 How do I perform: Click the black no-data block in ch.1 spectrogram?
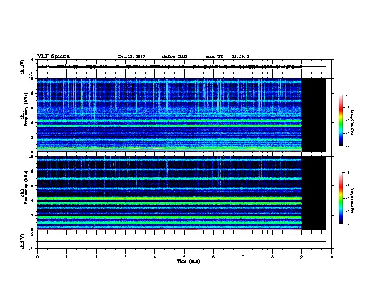click(x=314, y=115)
